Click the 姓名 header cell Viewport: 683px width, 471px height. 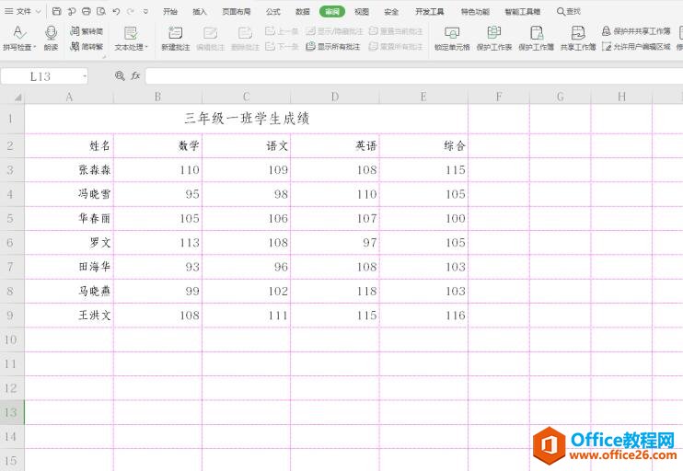69,146
